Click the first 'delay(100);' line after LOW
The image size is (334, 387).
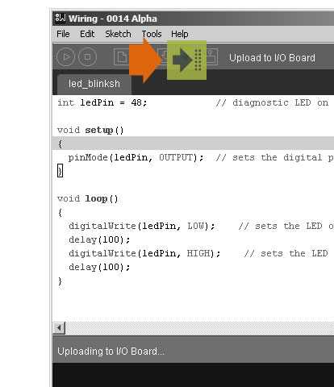pyautogui.click(x=99, y=239)
